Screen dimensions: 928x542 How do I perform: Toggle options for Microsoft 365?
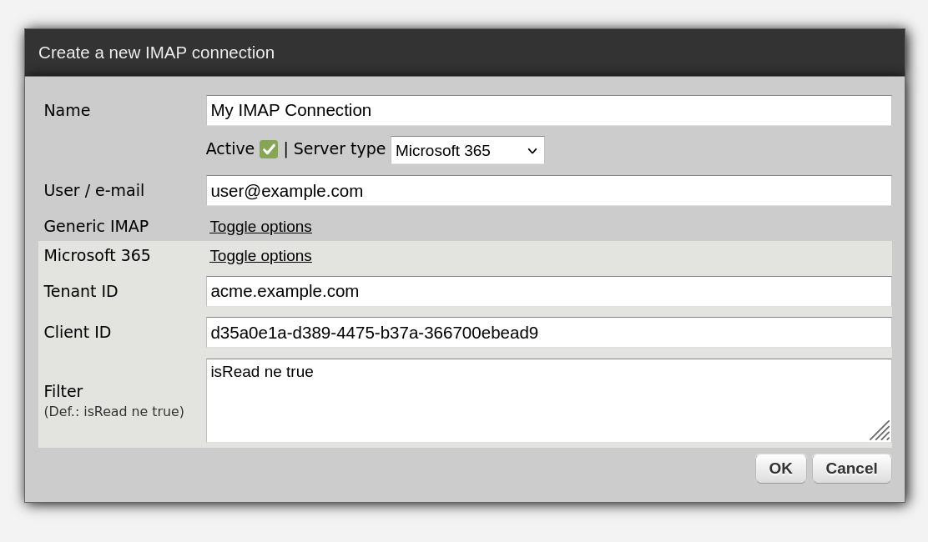pyautogui.click(x=260, y=256)
